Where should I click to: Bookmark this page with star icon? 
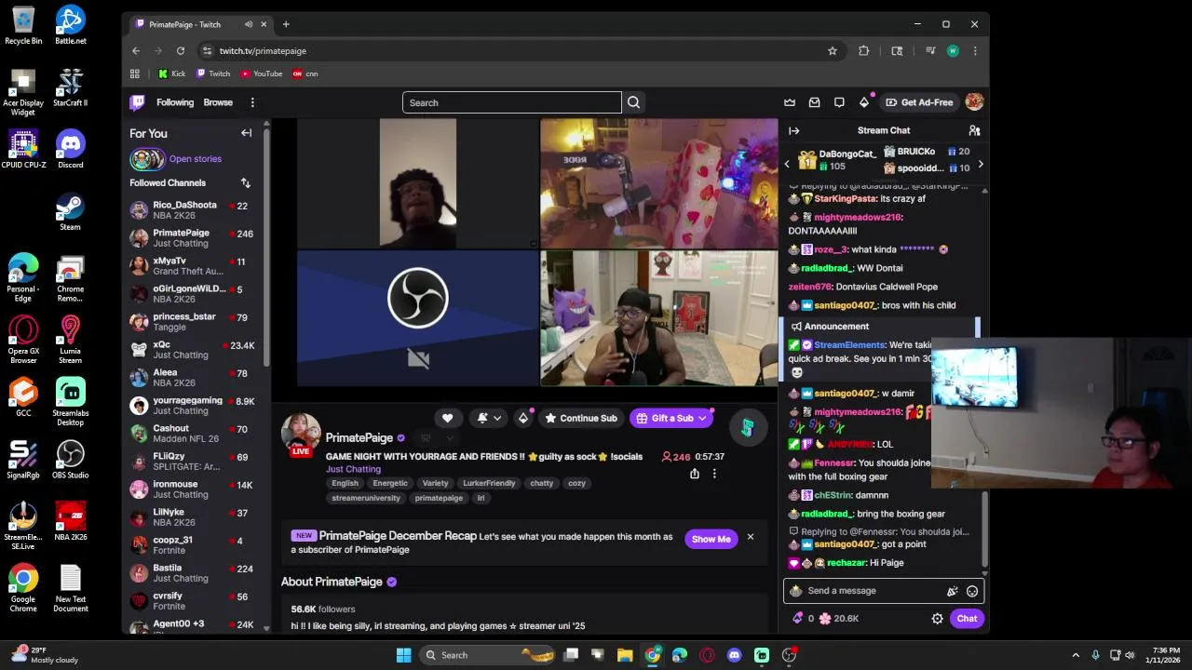click(x=833, y=50)
